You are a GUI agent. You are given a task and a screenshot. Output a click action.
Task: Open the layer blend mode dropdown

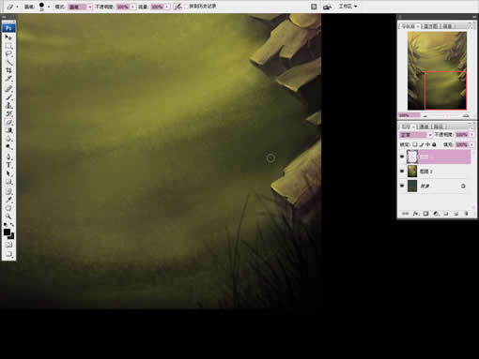pyautogui.click(x=416, y=135)
